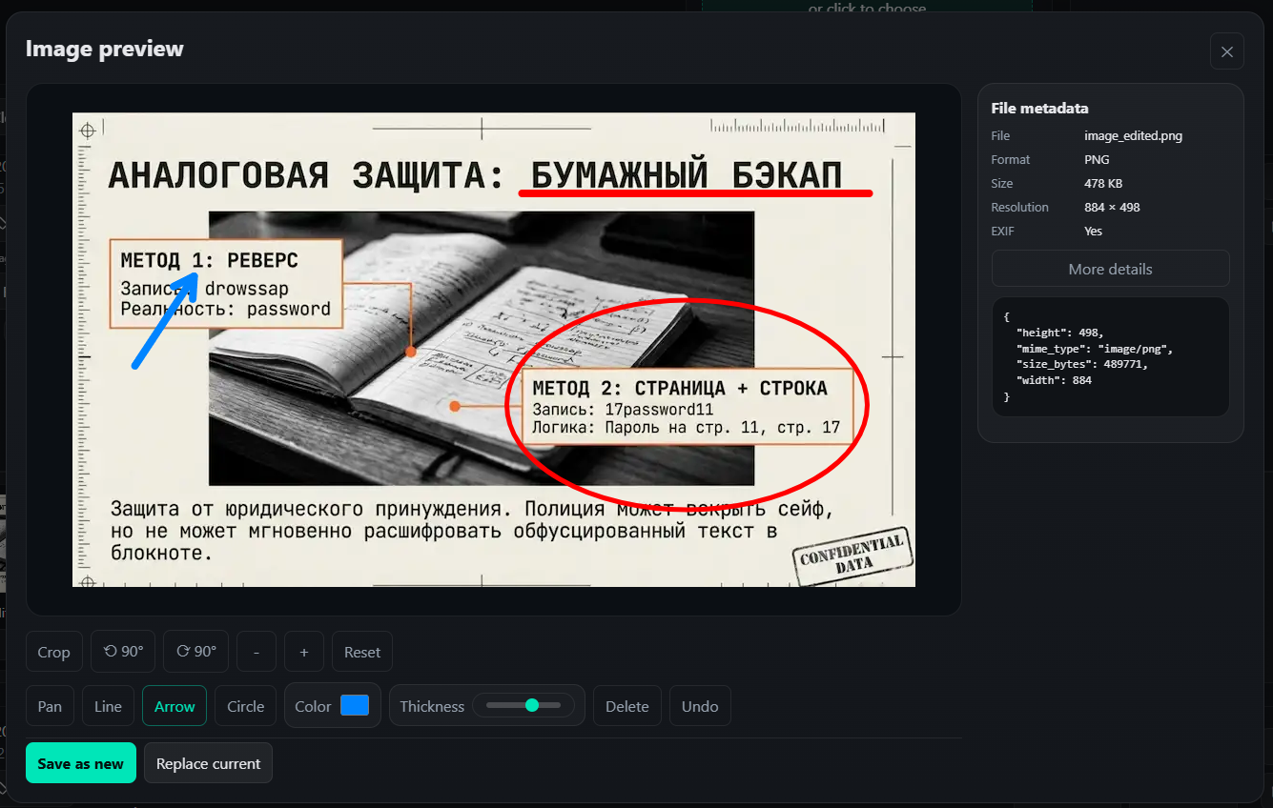This screenshot has height=808, width=1273.
Task: Select the Arrow annotation tool
Action: pyautogui.click(x=174, y=705)
